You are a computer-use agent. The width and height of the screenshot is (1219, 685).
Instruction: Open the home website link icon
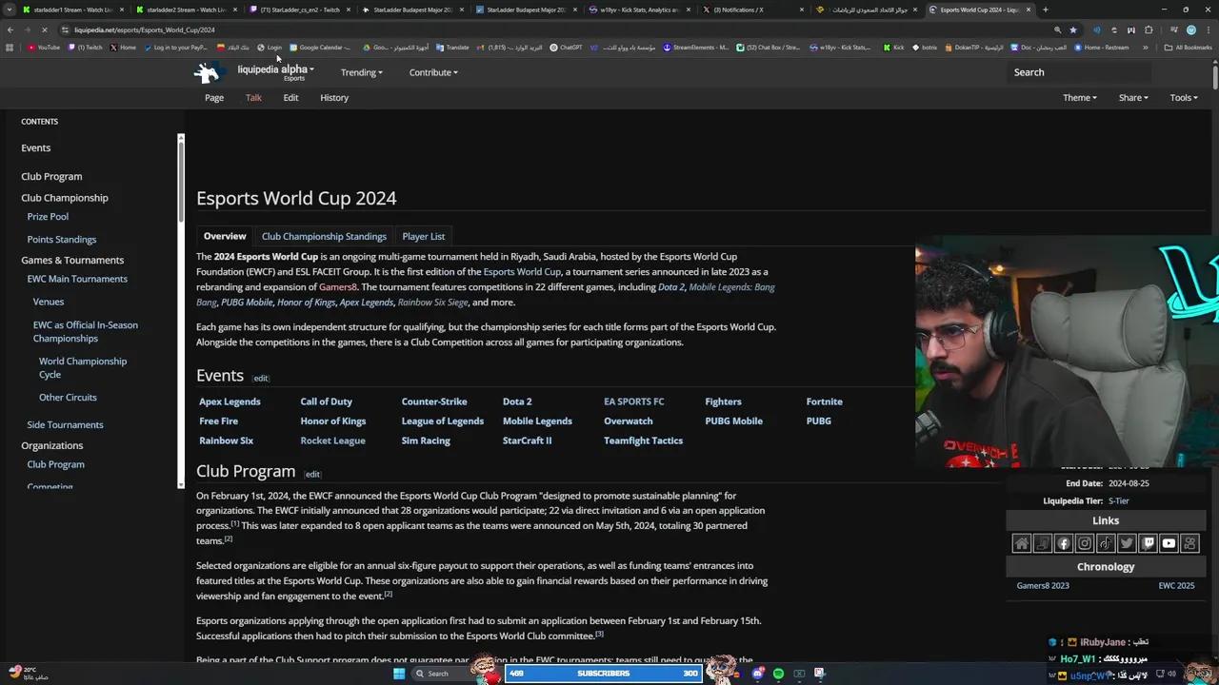point(1022,543)
